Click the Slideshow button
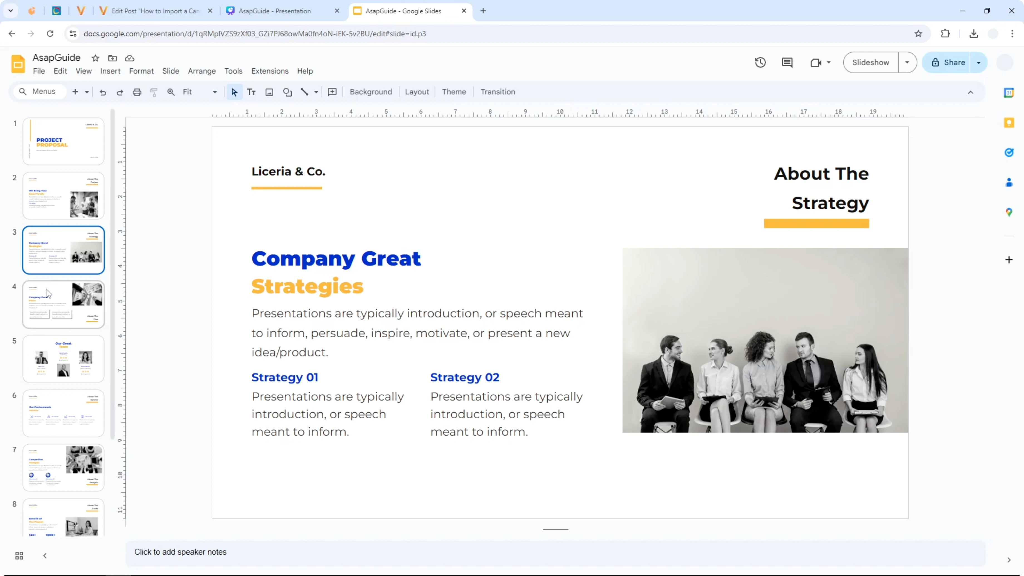Image resolution: width=1024 pixels, height=576 pixels. point(871,62)
